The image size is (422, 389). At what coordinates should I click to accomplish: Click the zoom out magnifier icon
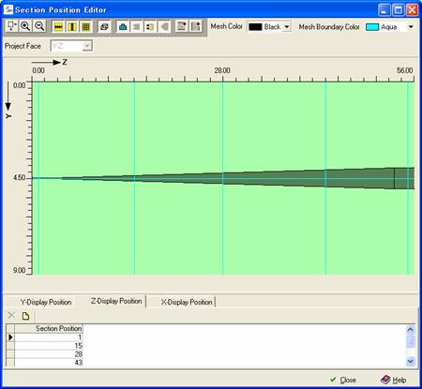tap(39, 26)
